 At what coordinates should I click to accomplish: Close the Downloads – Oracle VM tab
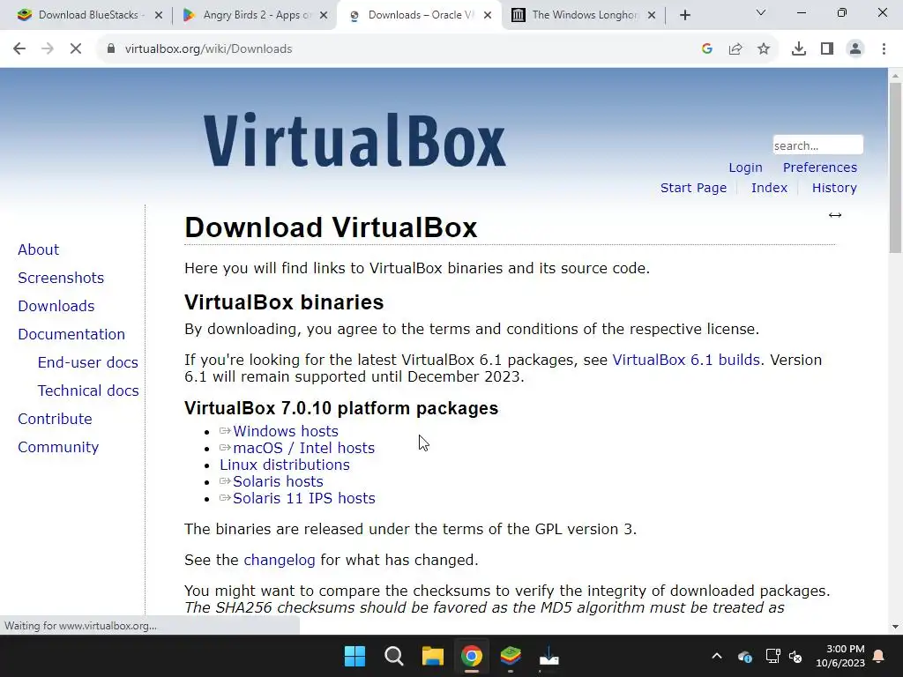pos(488,15)
